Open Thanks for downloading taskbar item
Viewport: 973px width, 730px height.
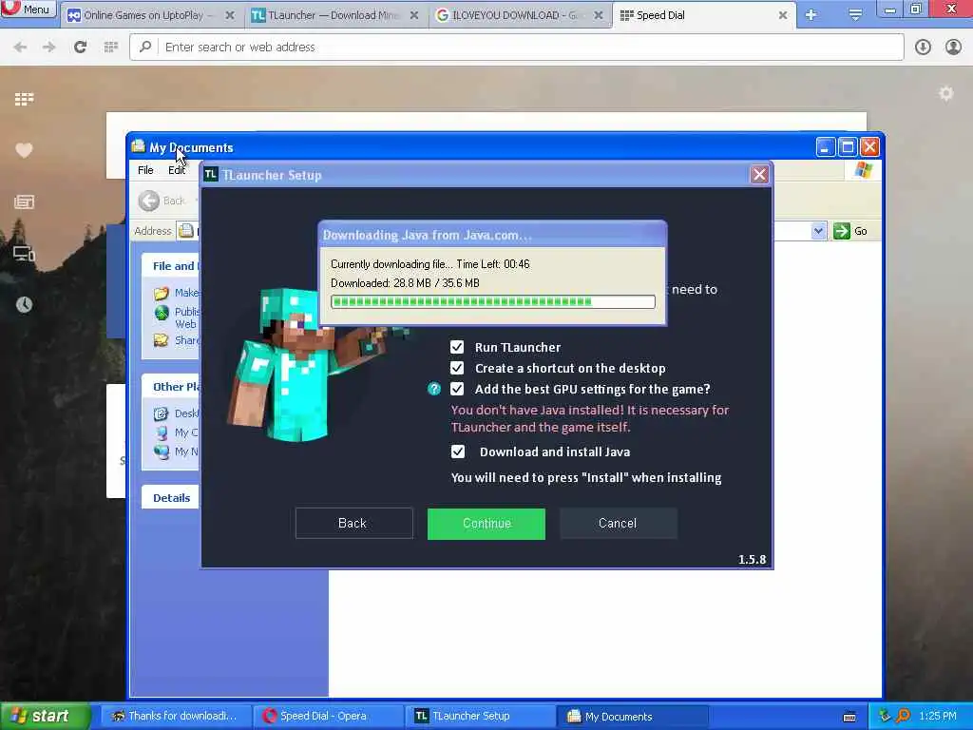pyautogui.click(x=176, y=717)
